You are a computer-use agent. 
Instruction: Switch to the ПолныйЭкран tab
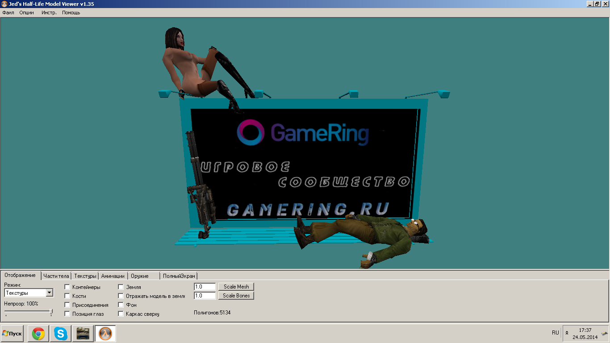(x=179, y=276)
